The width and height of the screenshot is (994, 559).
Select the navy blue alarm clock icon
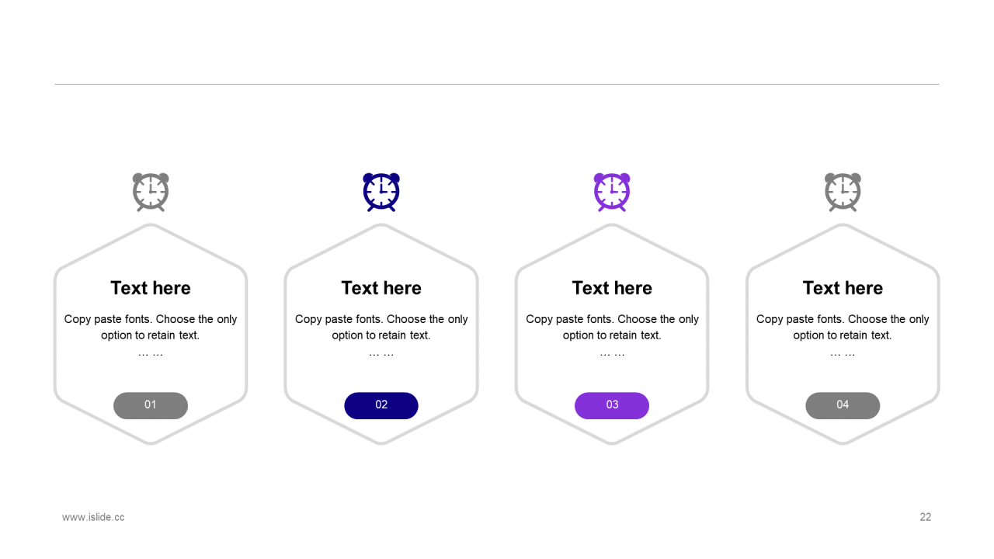coord(381,192)
